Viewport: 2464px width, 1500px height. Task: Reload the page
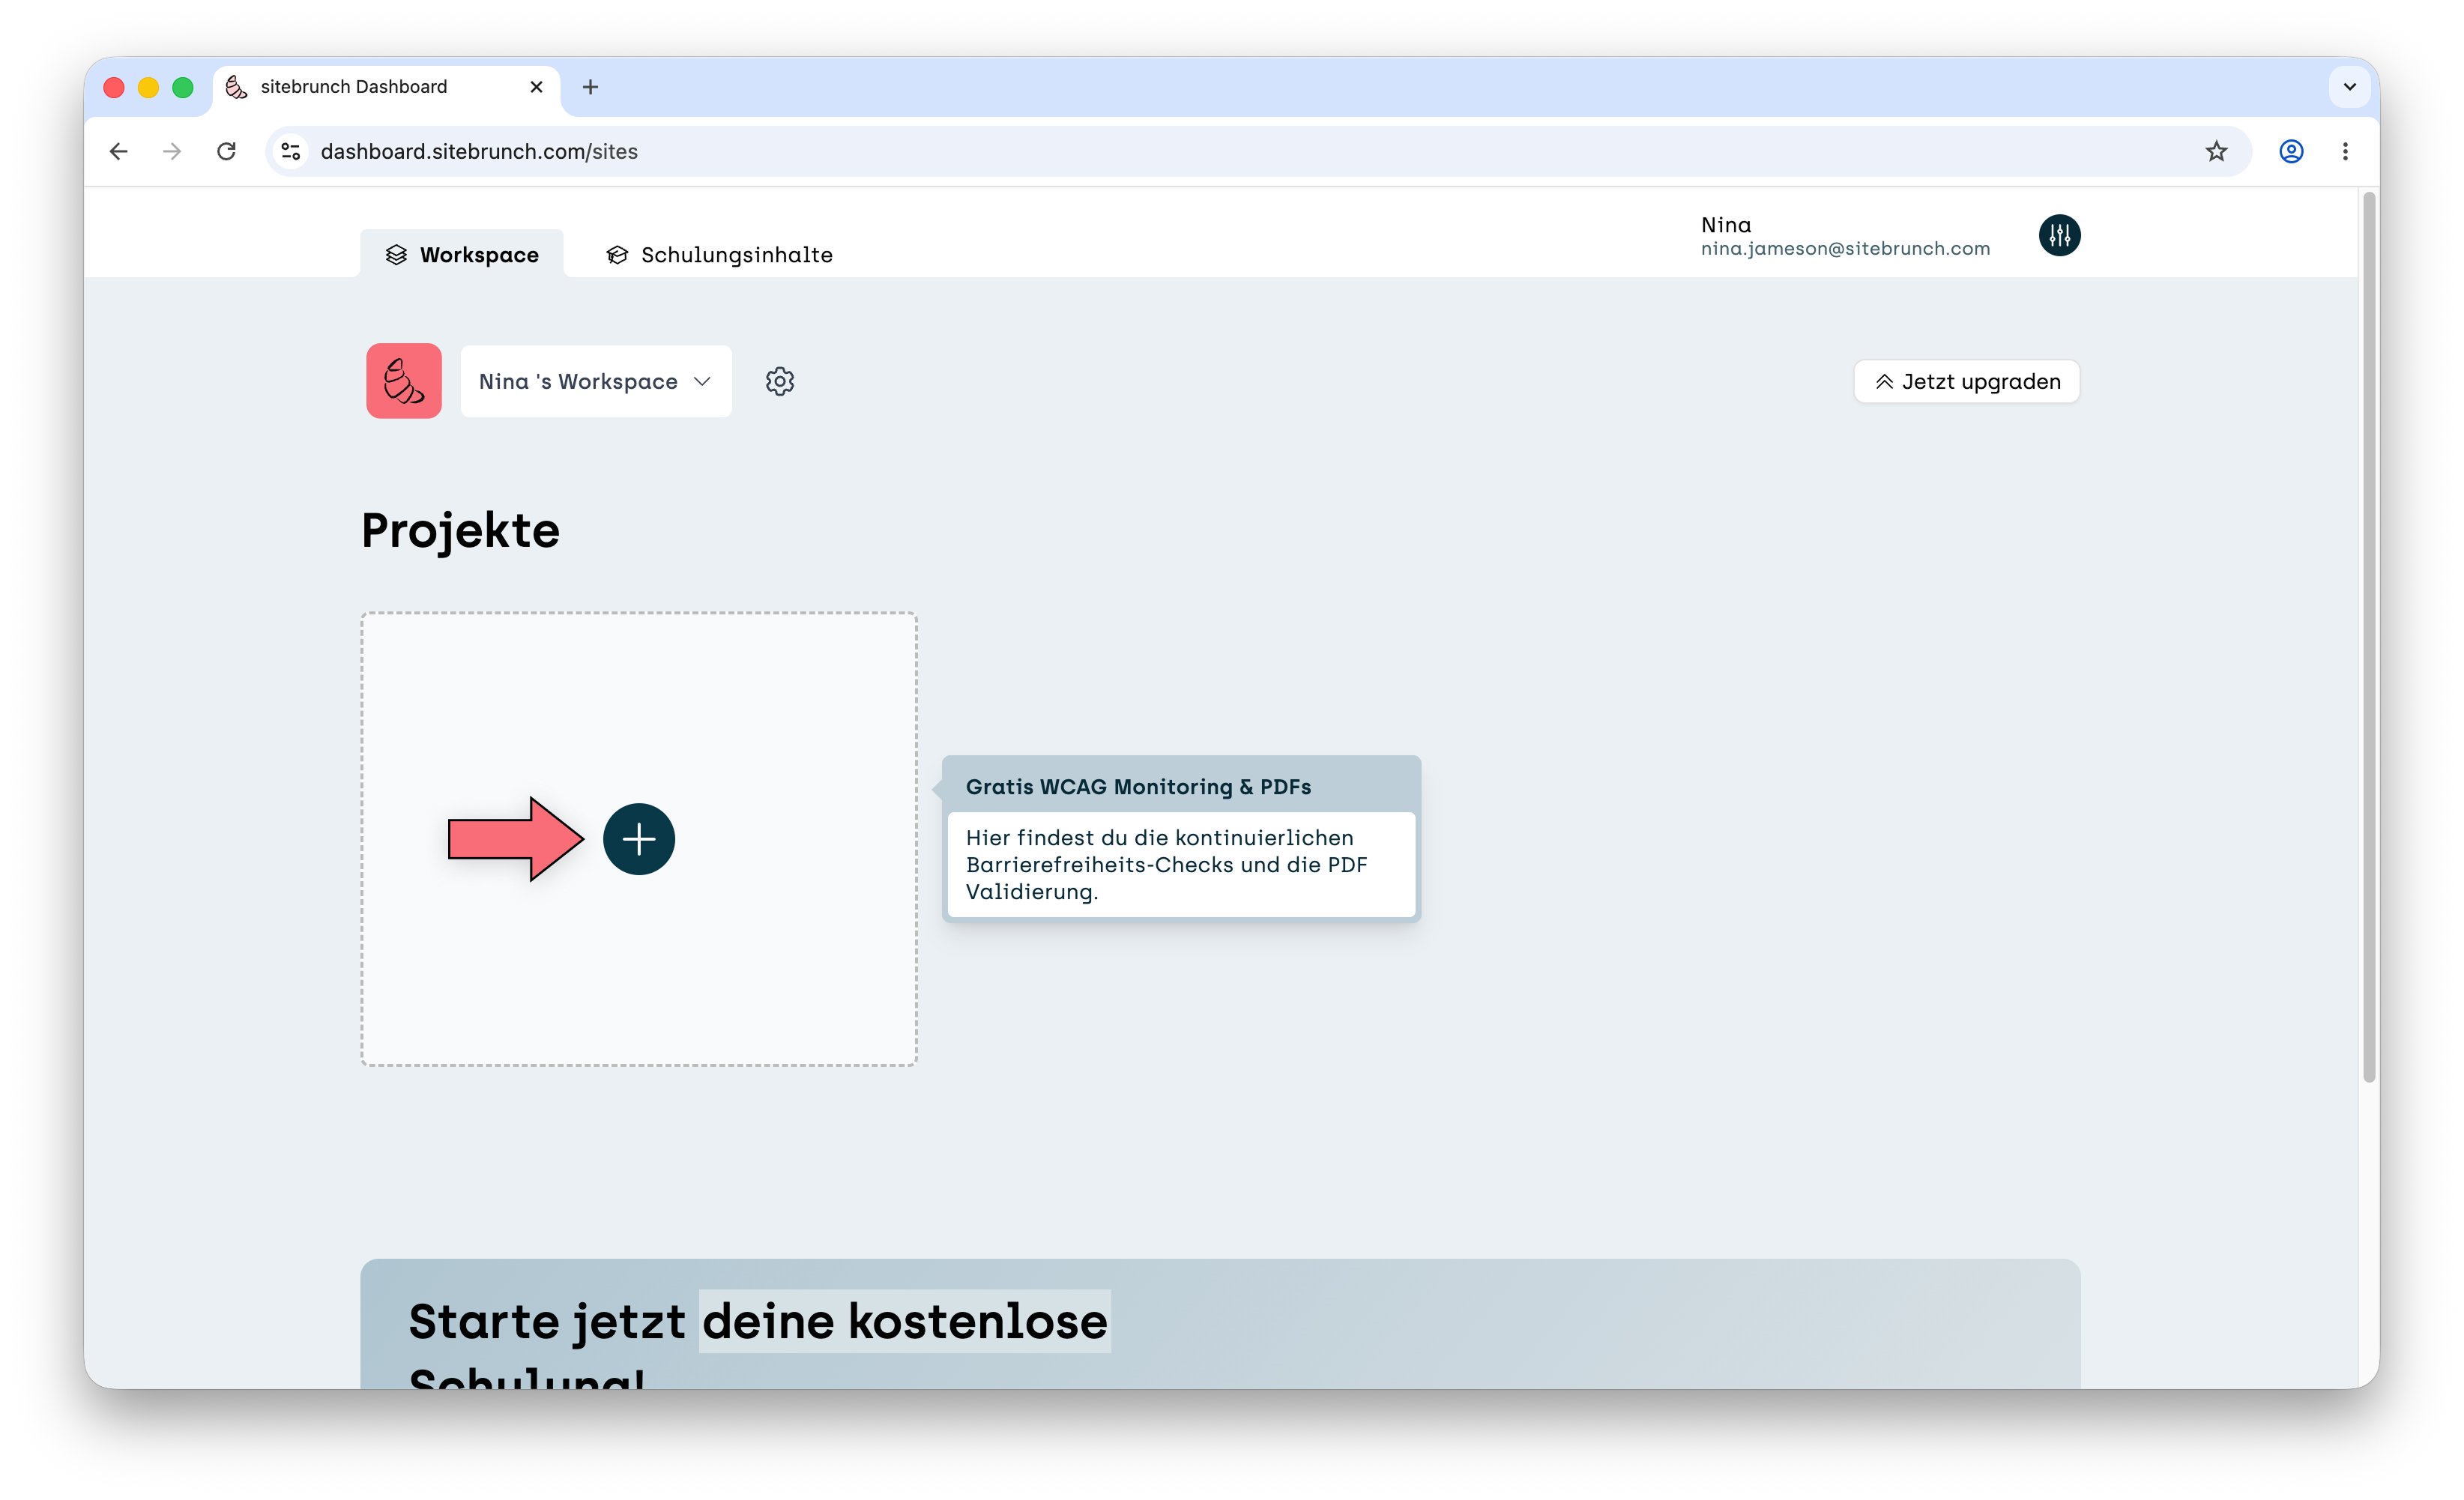(227, 151)
